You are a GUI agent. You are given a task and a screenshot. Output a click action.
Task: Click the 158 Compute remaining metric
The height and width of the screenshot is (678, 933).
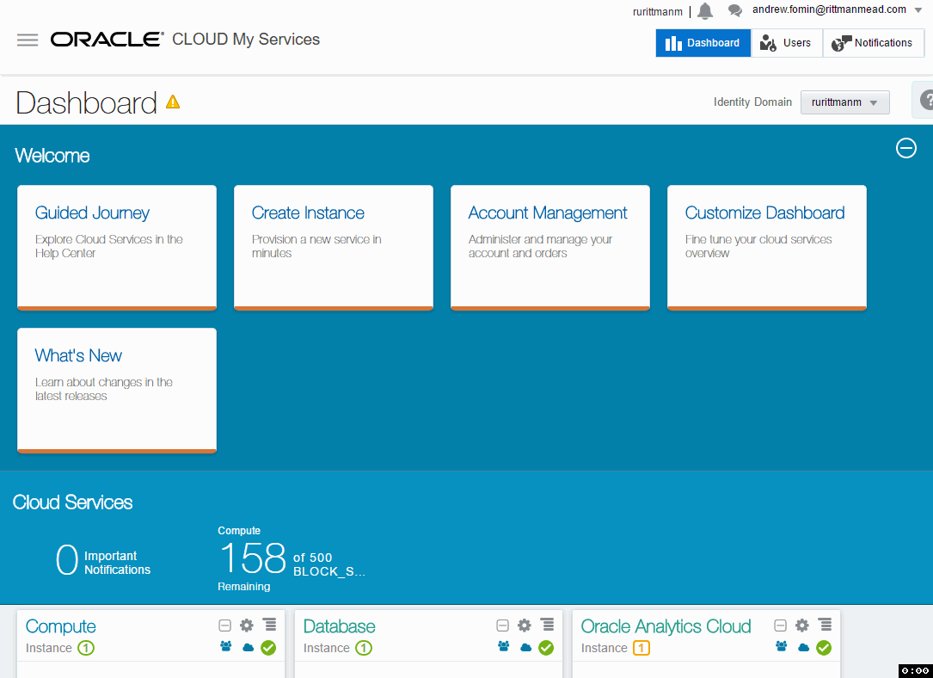click(x=253, y=558)
